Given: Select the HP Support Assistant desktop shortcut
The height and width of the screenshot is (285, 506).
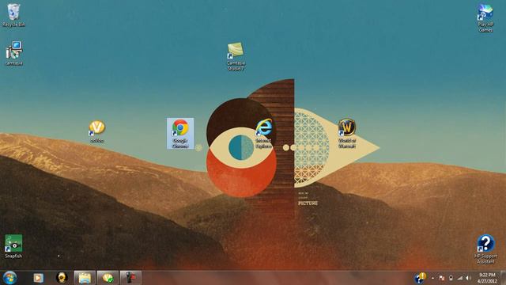Looking at the screenshot, I should (485, 249).
